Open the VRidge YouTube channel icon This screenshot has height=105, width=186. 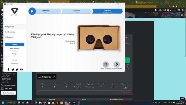click(x=22, y=69)
